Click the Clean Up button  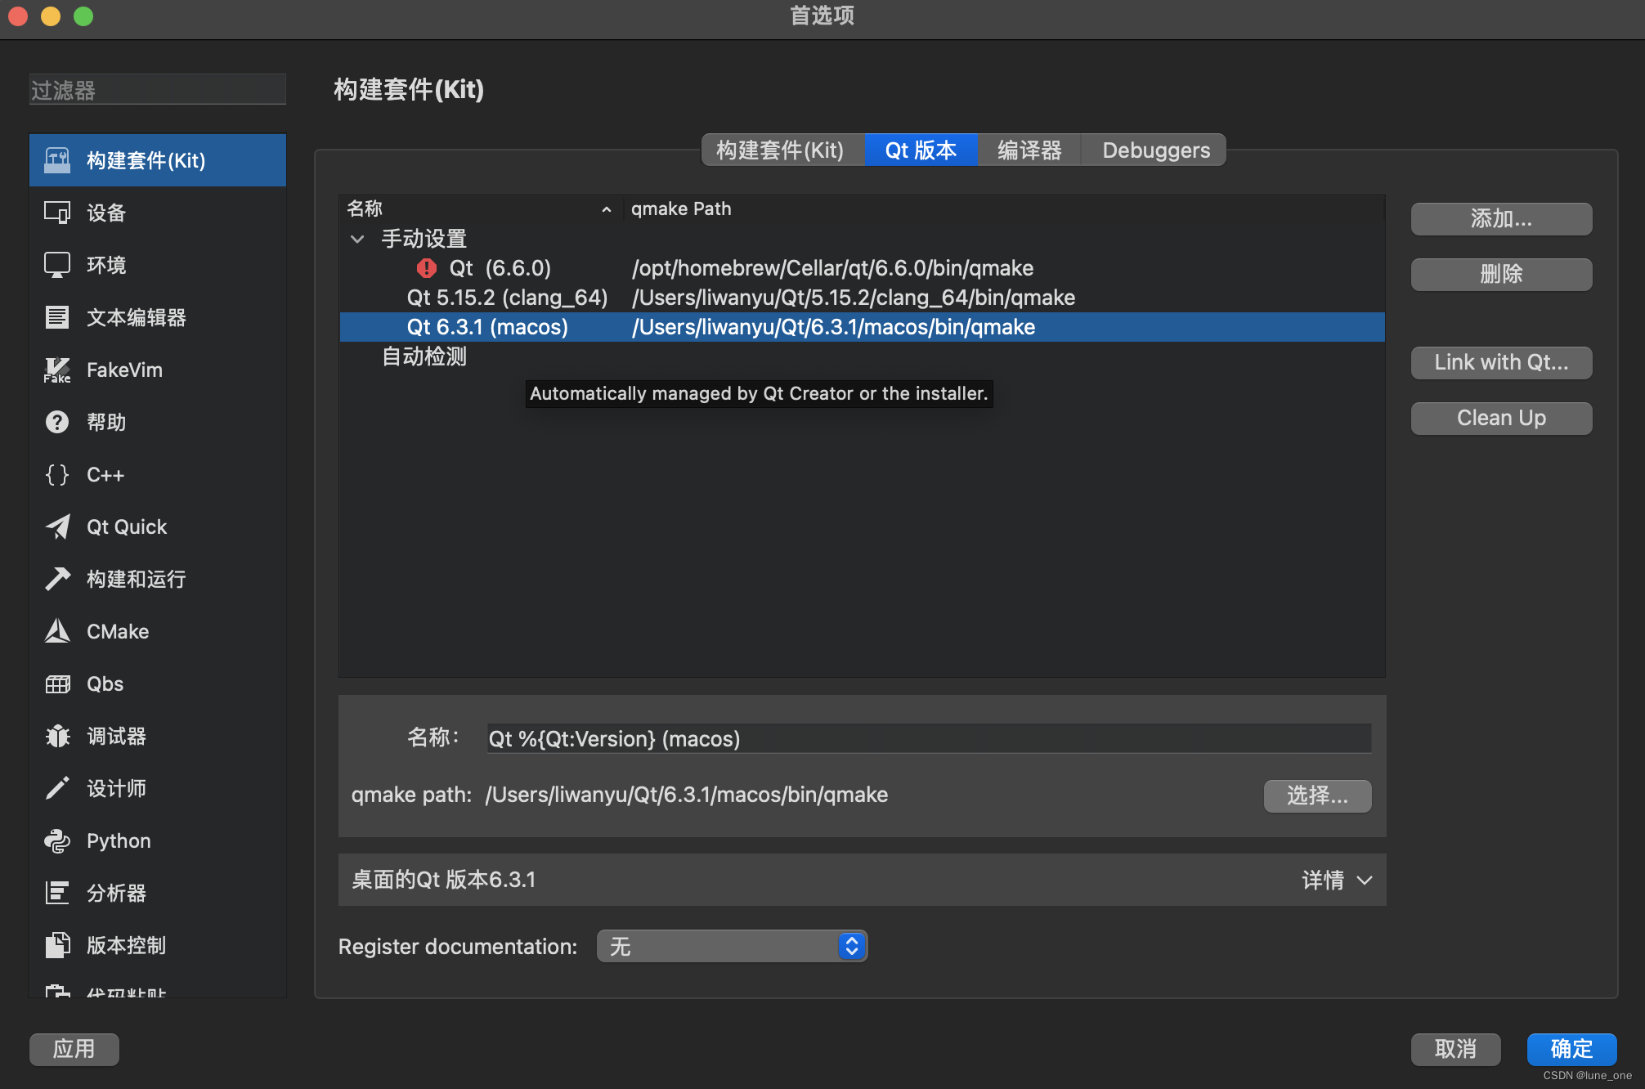(1500, 418)
